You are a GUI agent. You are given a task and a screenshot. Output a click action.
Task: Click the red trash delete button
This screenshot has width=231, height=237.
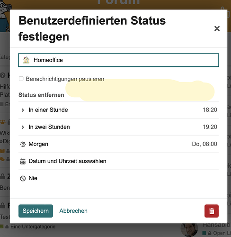coord(212,211)
